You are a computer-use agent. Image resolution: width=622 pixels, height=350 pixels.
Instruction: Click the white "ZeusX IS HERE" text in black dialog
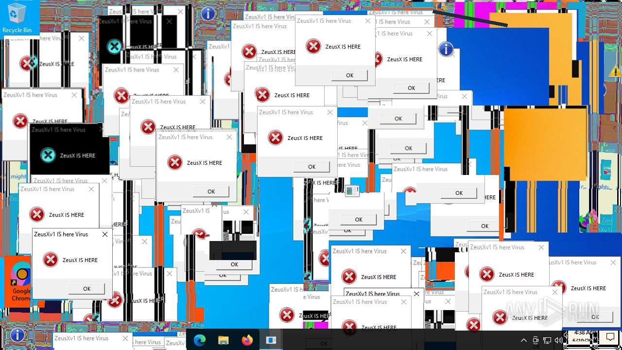point(78,156)
